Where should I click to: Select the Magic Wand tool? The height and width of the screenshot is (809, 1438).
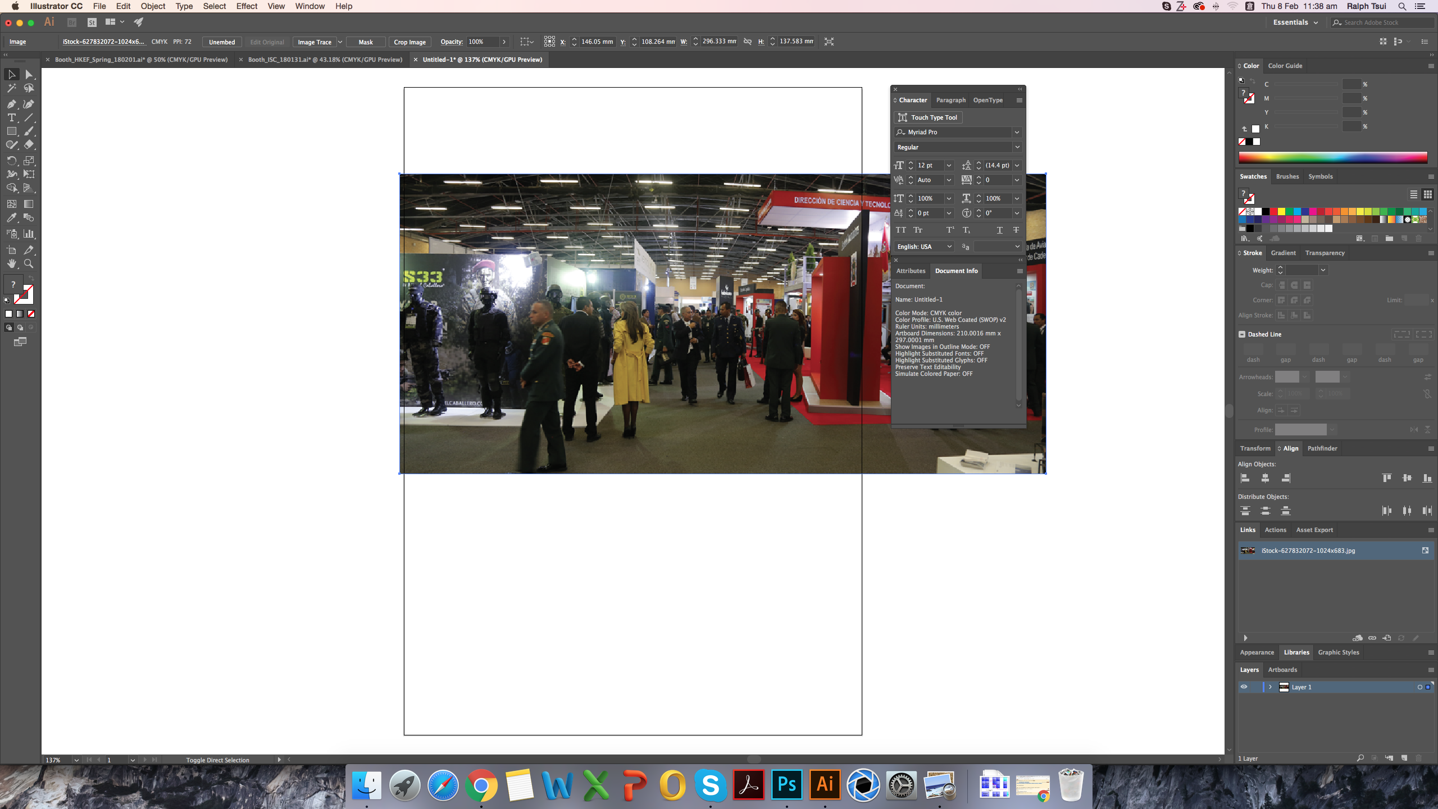pyautogui.click(x=11, y=88)
